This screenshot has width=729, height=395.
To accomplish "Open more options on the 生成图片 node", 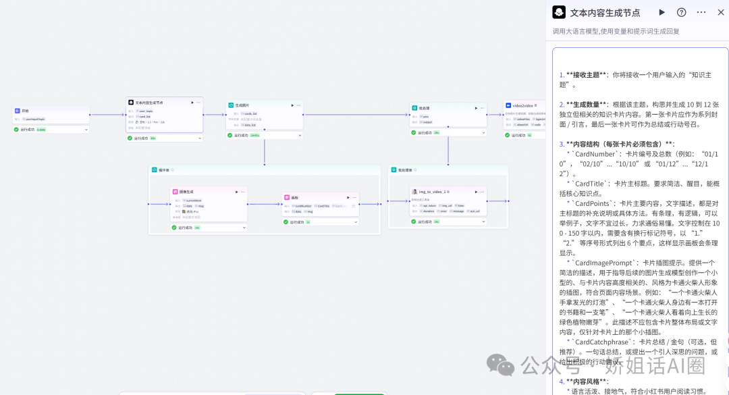I will point(298,105).
